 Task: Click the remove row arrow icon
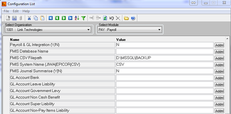98,18
